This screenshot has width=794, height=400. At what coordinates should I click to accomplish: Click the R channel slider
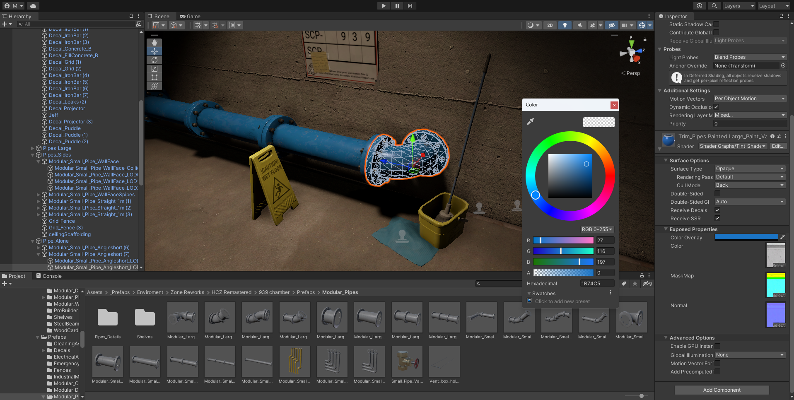coord(563,240)
